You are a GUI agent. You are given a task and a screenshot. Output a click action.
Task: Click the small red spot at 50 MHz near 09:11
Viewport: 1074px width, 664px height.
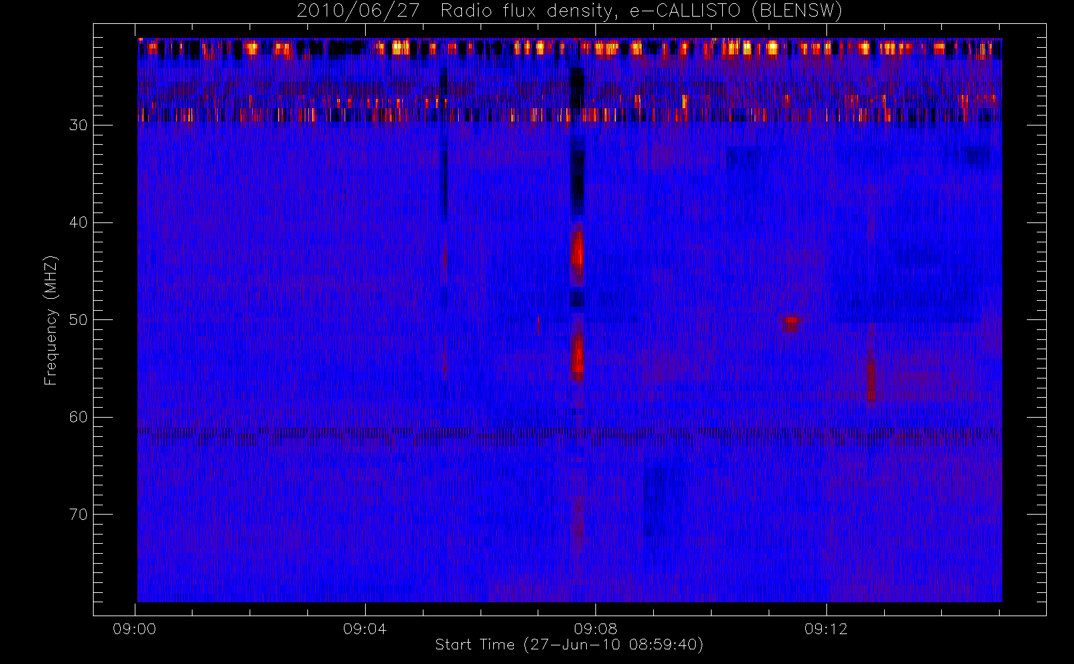tap(791, 323)
